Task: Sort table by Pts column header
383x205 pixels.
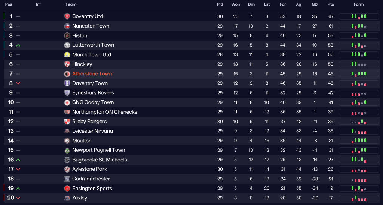Action: pyautogui.click(x=331, y=4)
